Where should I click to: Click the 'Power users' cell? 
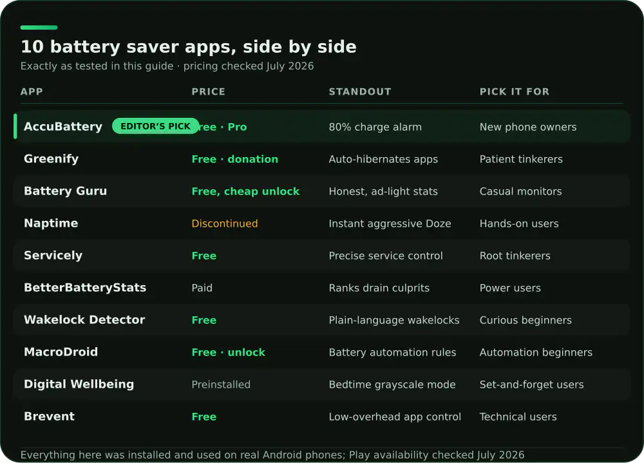pos(510,288)
